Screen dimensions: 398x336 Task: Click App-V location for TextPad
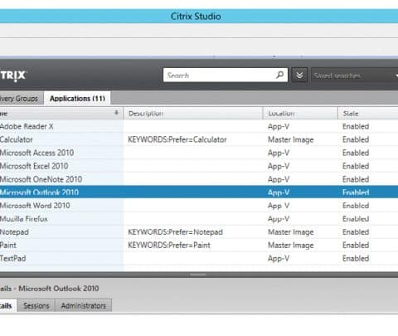point(279,258)
